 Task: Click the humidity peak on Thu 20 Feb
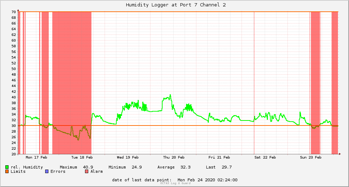(170, 95)
